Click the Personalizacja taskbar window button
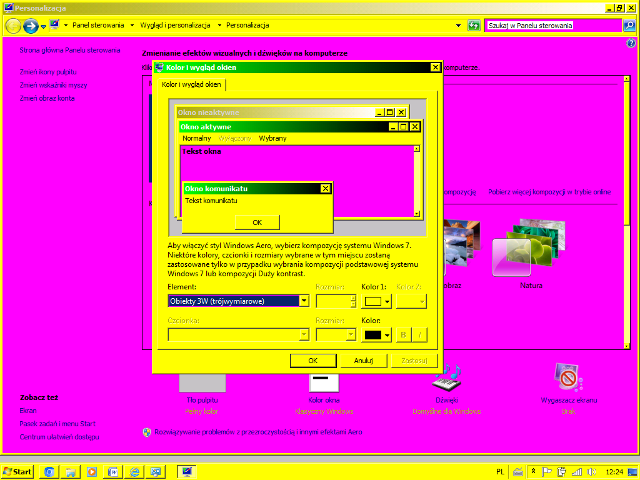Image resolution: width=640 pixels, height=480 pixels. pyautogui.click(x=186, y=472)
